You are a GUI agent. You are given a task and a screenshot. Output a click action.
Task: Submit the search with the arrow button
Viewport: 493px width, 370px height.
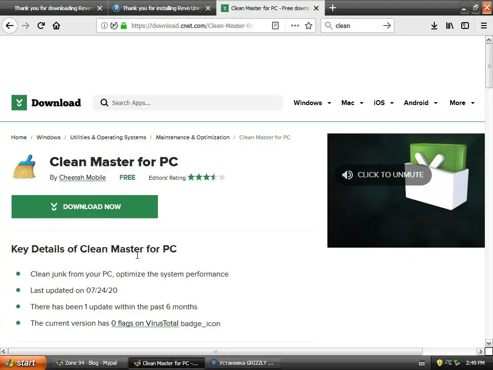(x=387, y=26)
